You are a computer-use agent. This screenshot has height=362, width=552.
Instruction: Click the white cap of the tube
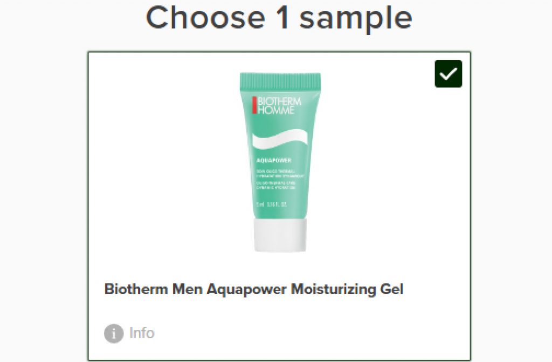point(280,235)
